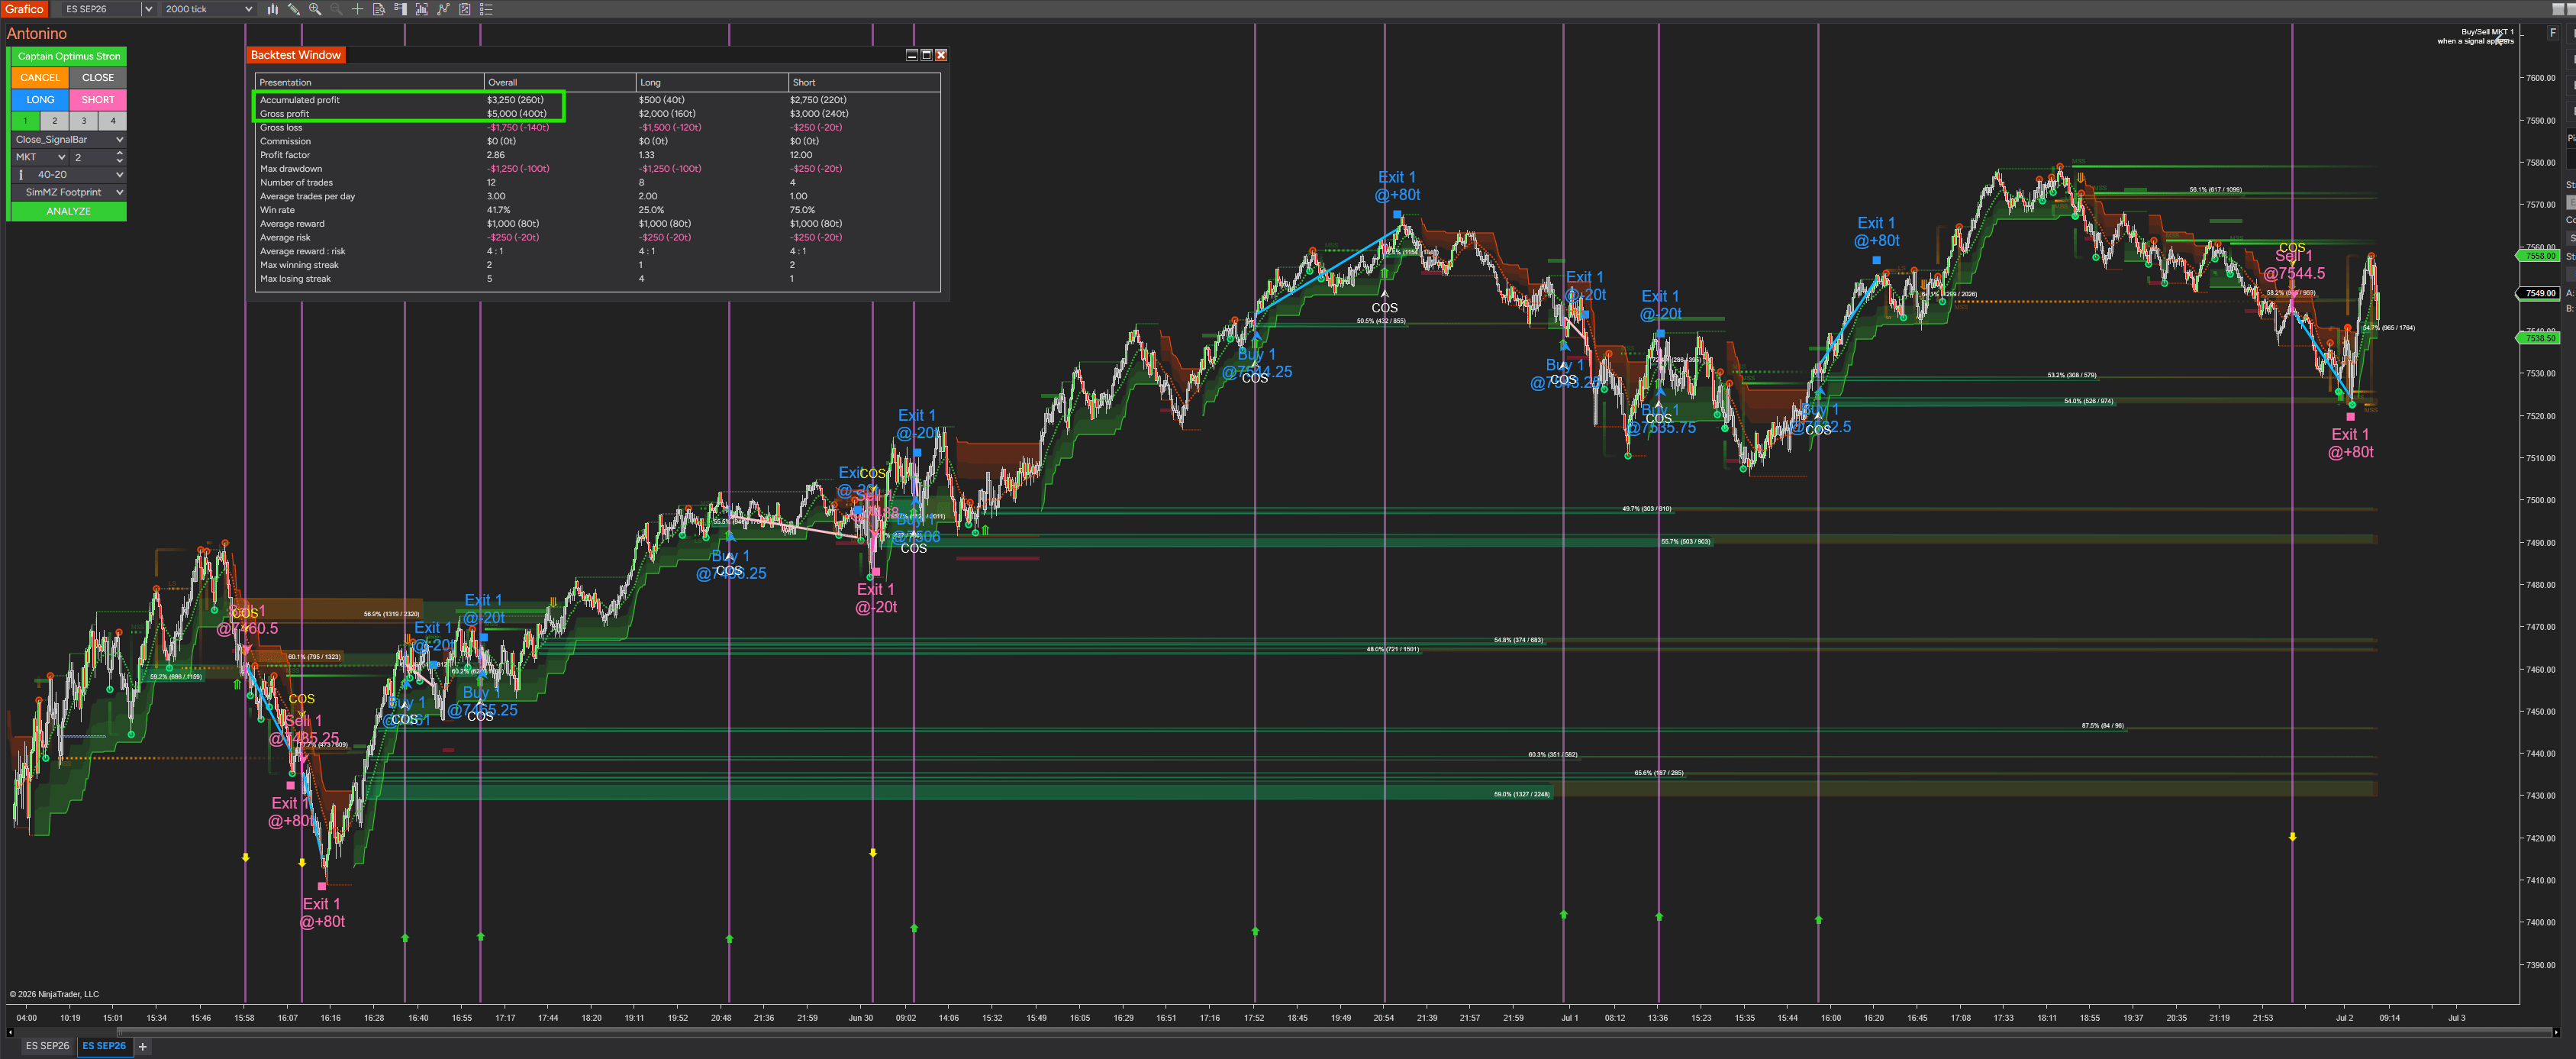The height and width of the screenshot is (1059, 2576).
Task: Click the zoom out magnifier icon
Action: [x=336, y=9]
